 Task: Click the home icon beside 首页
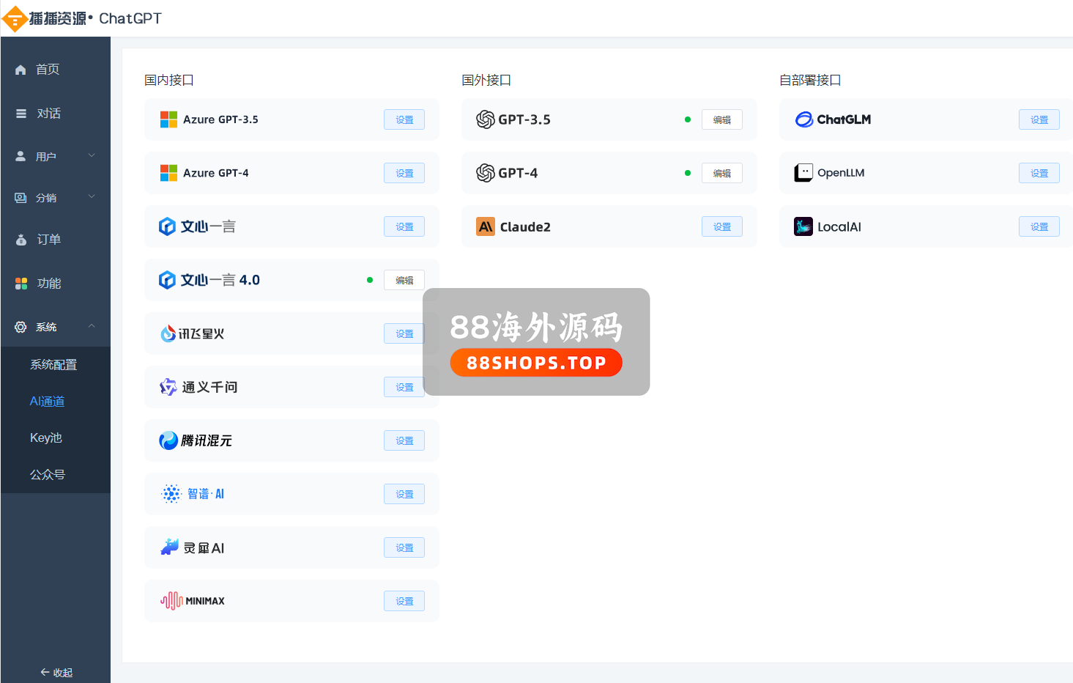pyautogui.click(x=21, y=70)
